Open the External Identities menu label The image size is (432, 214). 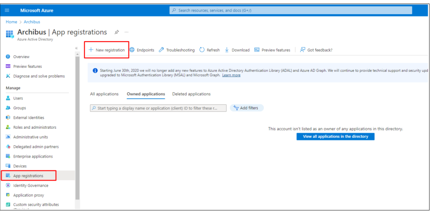pos(28,117)
